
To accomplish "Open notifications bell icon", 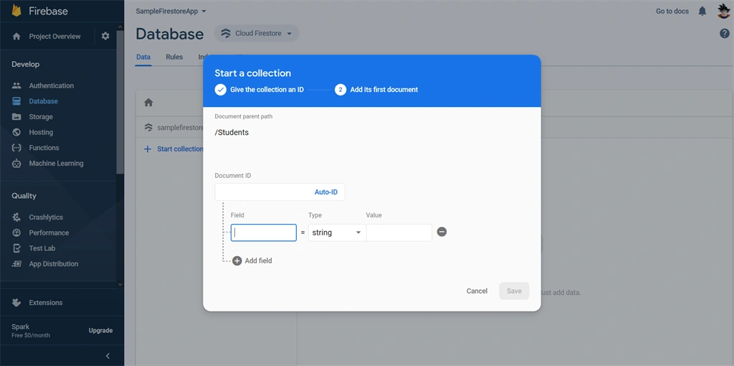I will [702, 11].
